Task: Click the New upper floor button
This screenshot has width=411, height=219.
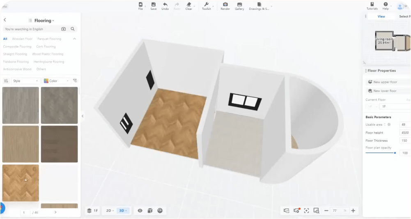Action: point(385,82)
